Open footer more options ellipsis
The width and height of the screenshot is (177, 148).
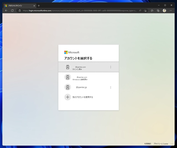(172, 144)
